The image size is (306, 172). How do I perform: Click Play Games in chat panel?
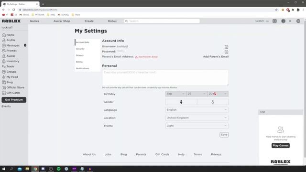(x=281, y=145)
